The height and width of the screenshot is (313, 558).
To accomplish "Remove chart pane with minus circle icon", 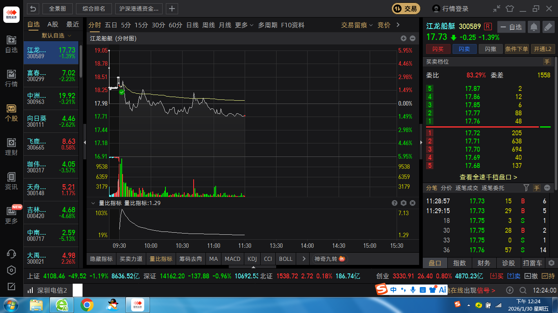I will tap(413, 38).
